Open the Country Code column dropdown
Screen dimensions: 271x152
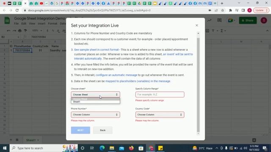click(160, 114)
